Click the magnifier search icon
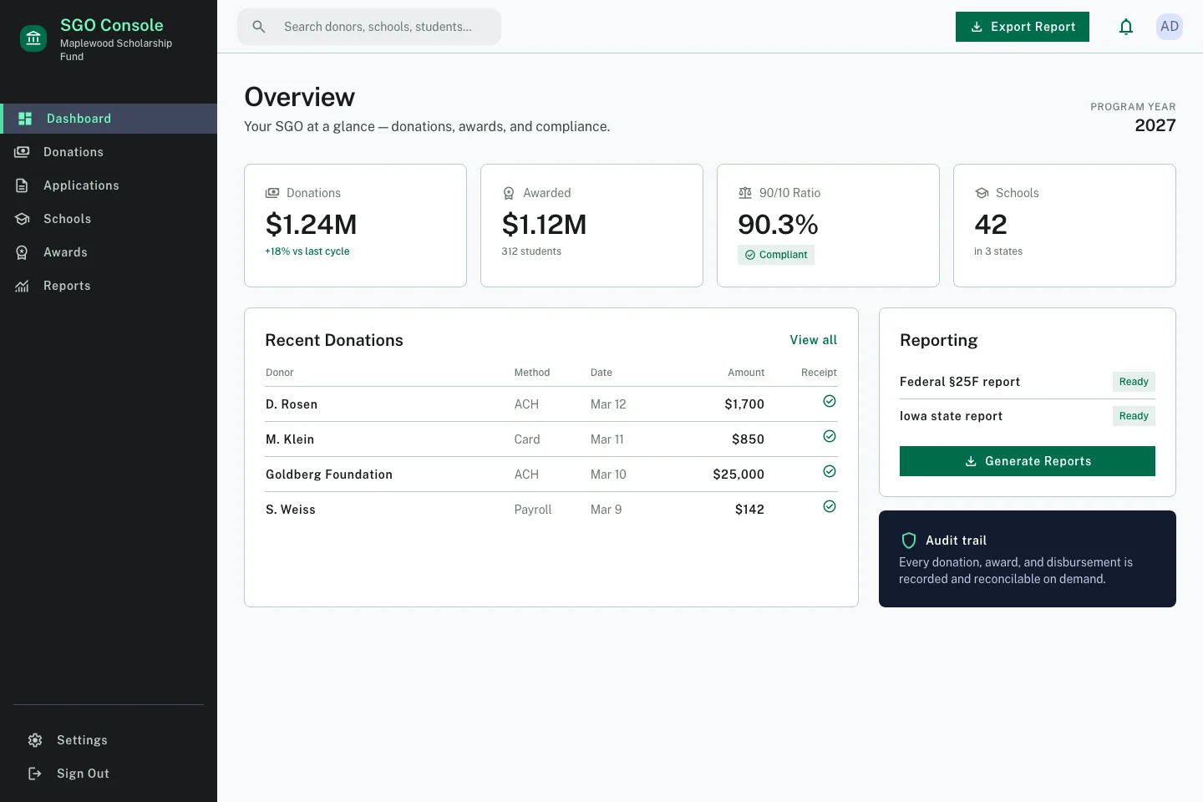Screen dimensions: 1203x802 point(259,27)
